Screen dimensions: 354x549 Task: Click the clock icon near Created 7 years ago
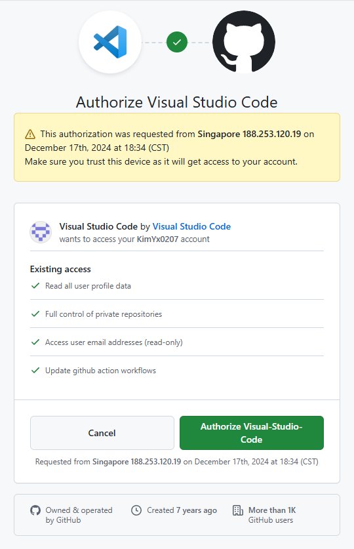136,510
